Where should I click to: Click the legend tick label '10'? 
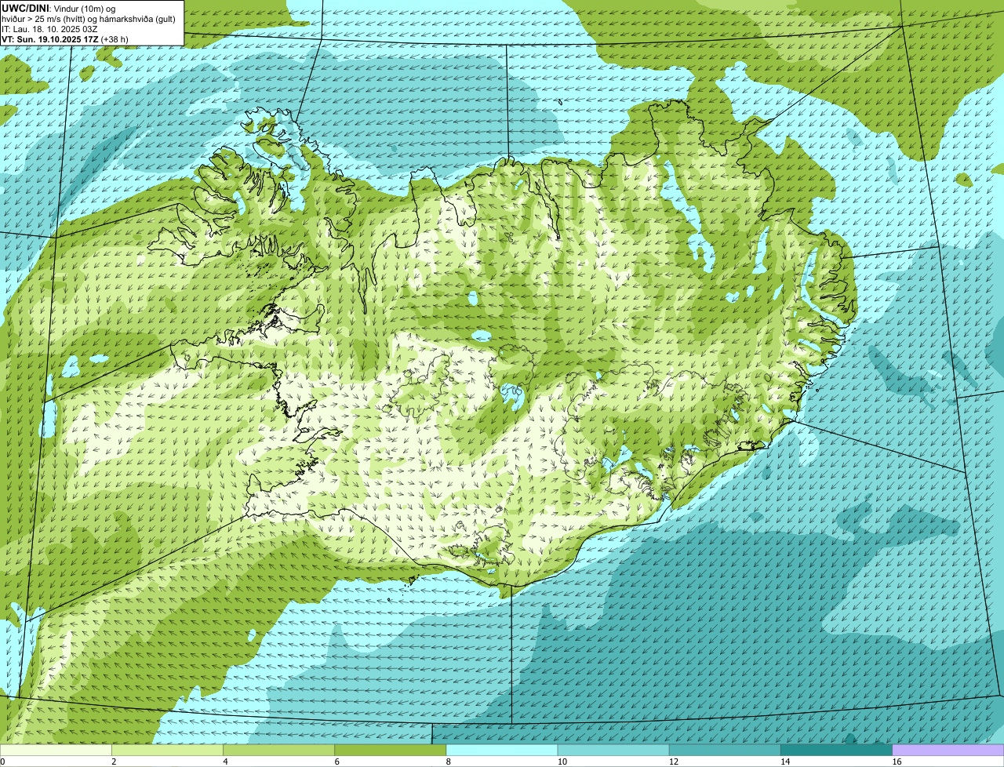pos(562,762)
